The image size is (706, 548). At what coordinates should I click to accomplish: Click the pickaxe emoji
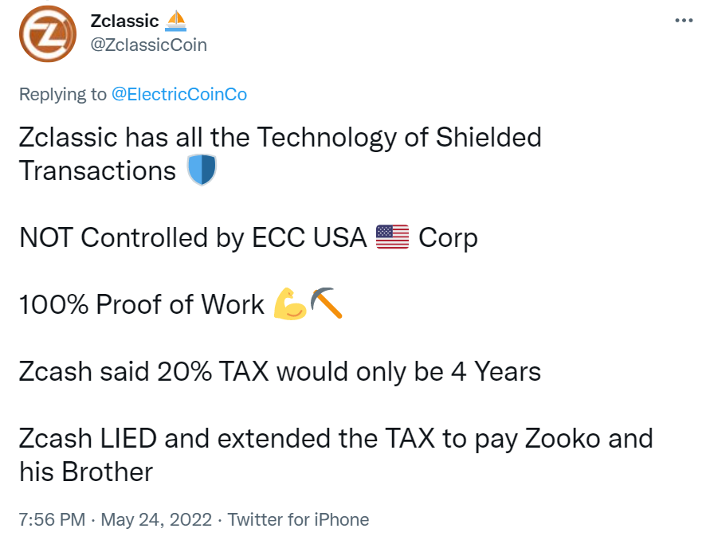[x=326, y=304]
